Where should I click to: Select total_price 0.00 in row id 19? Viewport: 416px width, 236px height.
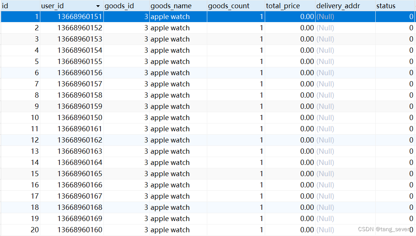290,218
